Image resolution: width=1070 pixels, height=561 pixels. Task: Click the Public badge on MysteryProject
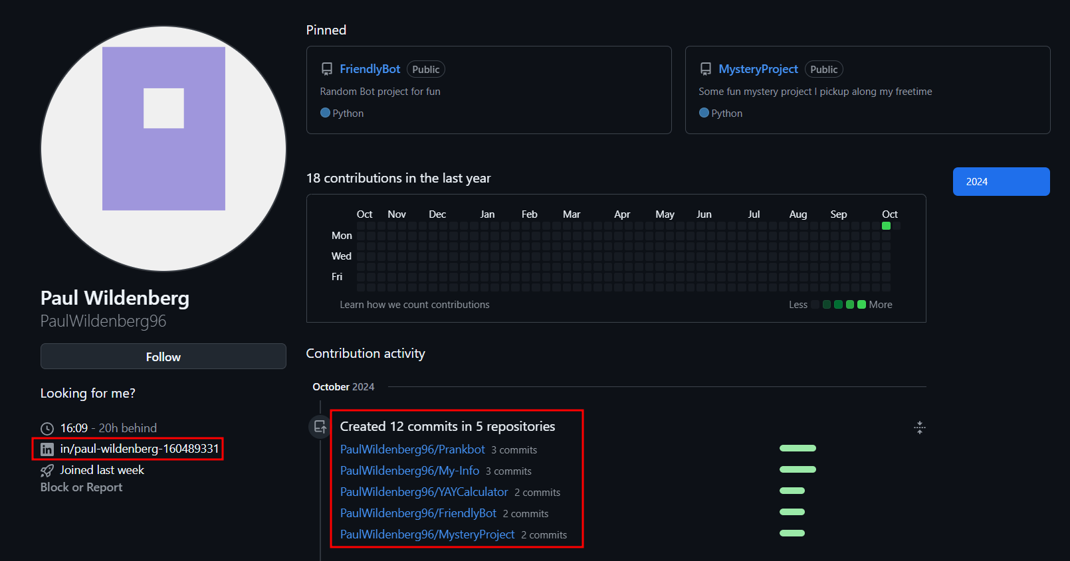click(x=824, y=69)
